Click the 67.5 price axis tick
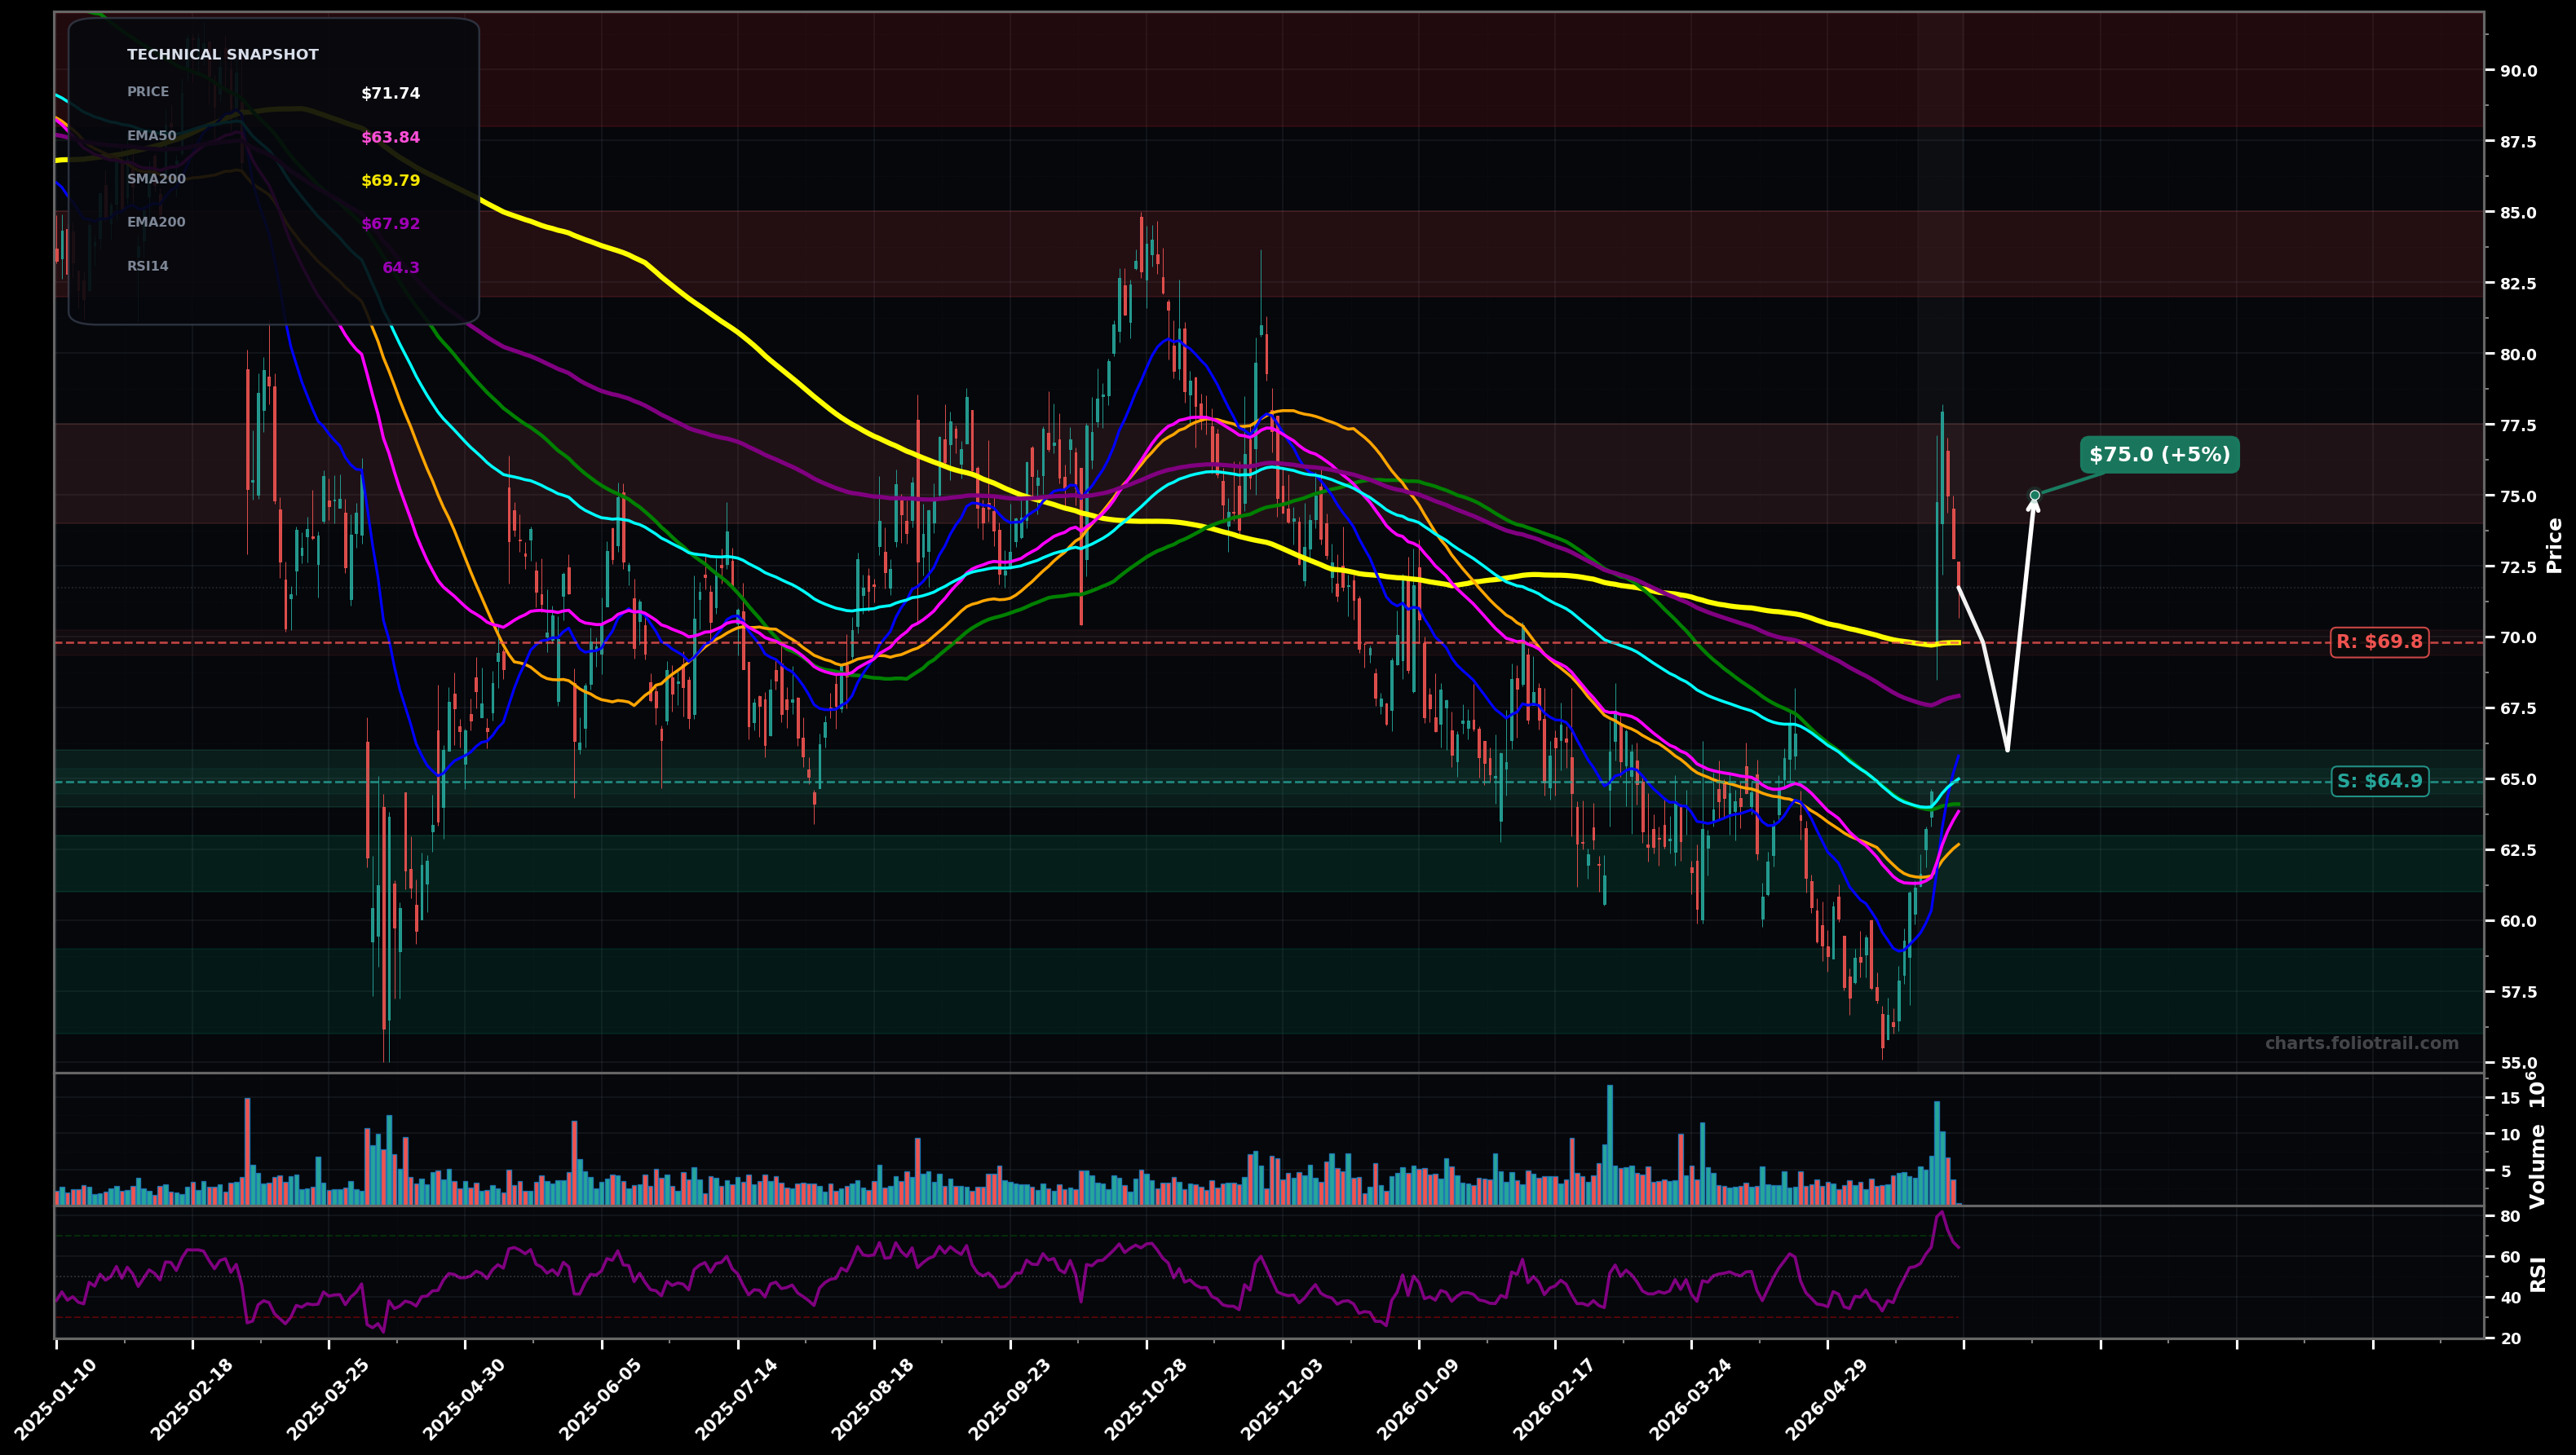 click(x=2518, y=708)
